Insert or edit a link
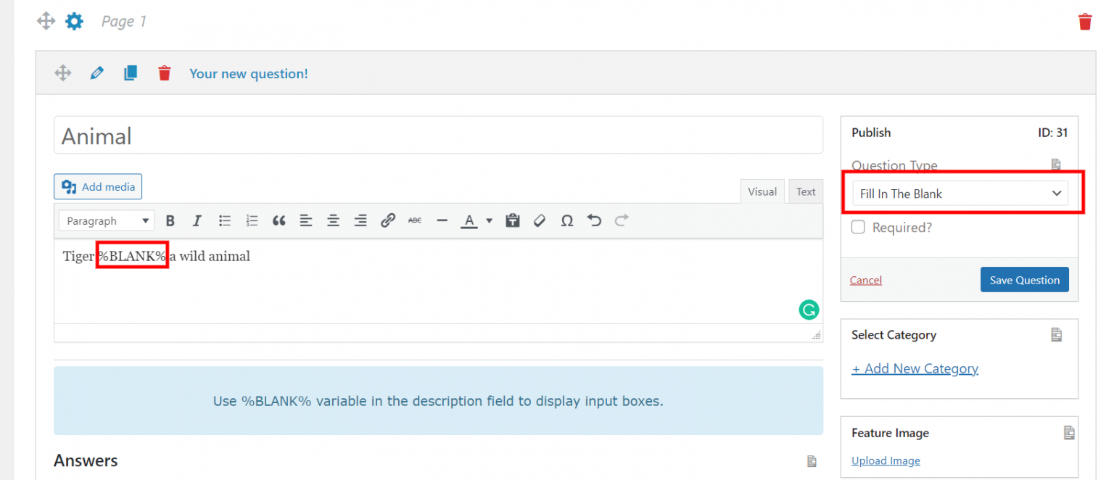Image resolution: width=1114 pixels, height=480 pixels. point(388,220)
